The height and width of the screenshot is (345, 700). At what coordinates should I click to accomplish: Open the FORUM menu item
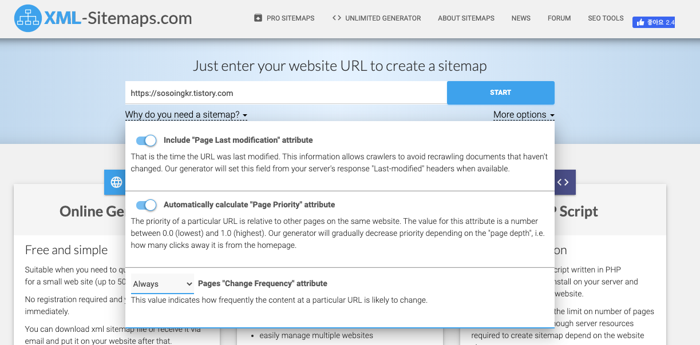pyautogui.click(x=559, y=18)
